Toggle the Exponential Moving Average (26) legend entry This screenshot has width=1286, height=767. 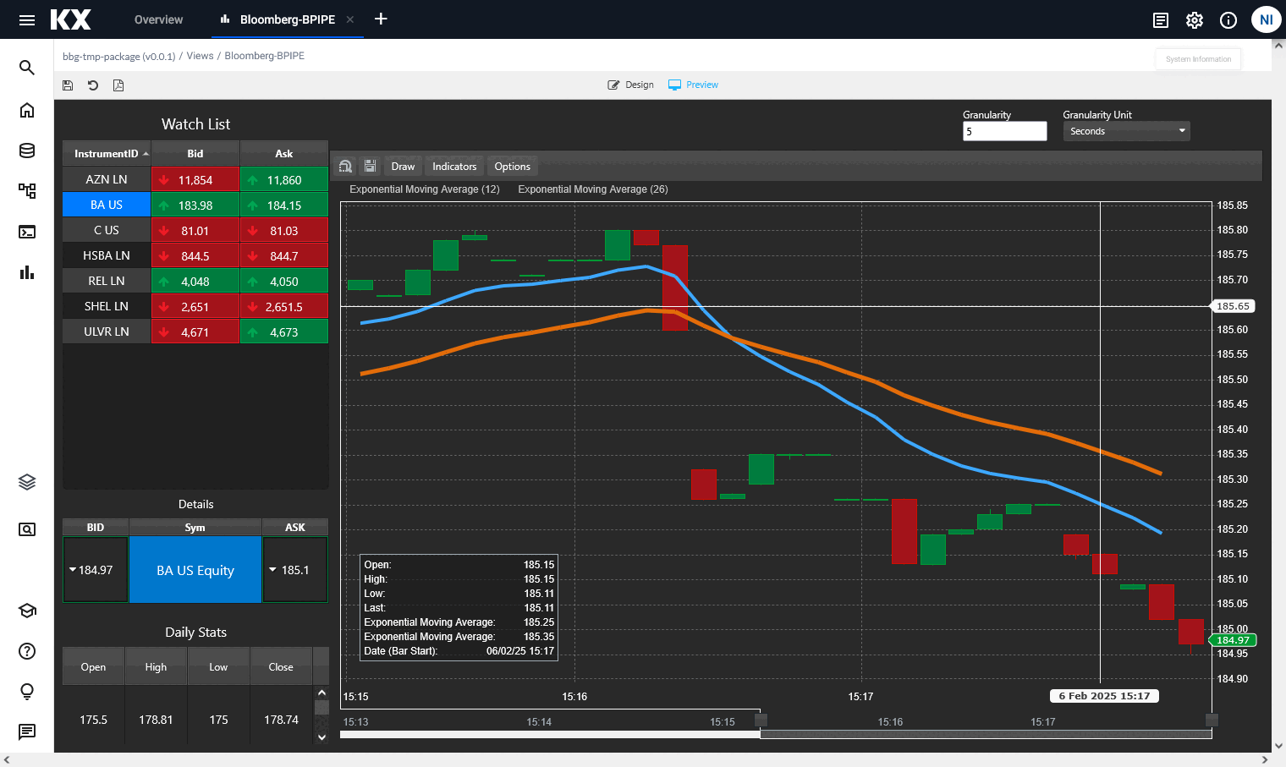[x=592, y=189]
